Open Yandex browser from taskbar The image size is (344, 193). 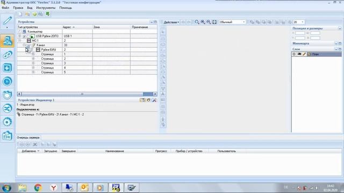click(x=54, y=188)
